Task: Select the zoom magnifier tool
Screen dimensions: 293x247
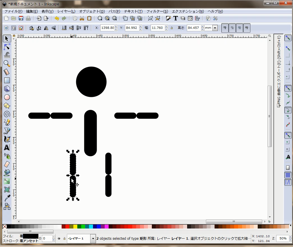Action: 7,64
